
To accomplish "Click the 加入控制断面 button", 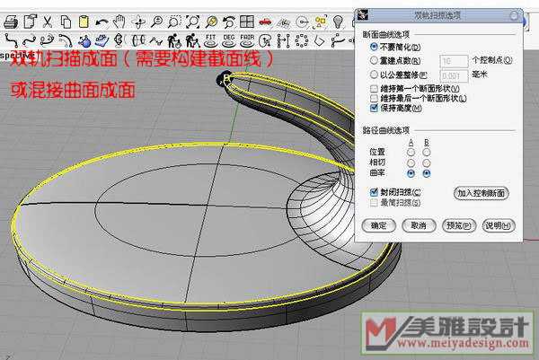I will pos(482,193).
